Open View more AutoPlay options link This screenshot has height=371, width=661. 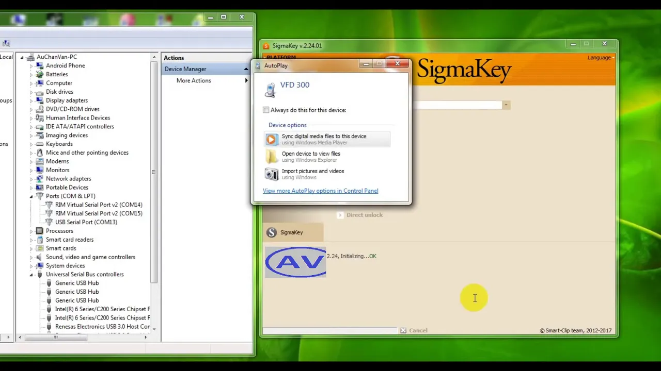[320, 191]
